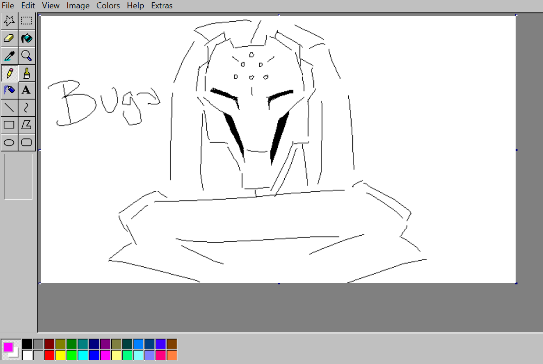The width and height of the screenshot is (543, 364).
Task: Click the current foreground color indicator
Action: coord(8,347)
